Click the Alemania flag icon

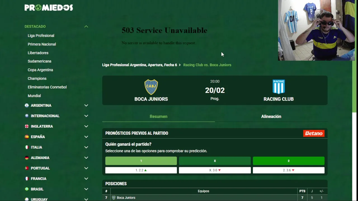27,158
